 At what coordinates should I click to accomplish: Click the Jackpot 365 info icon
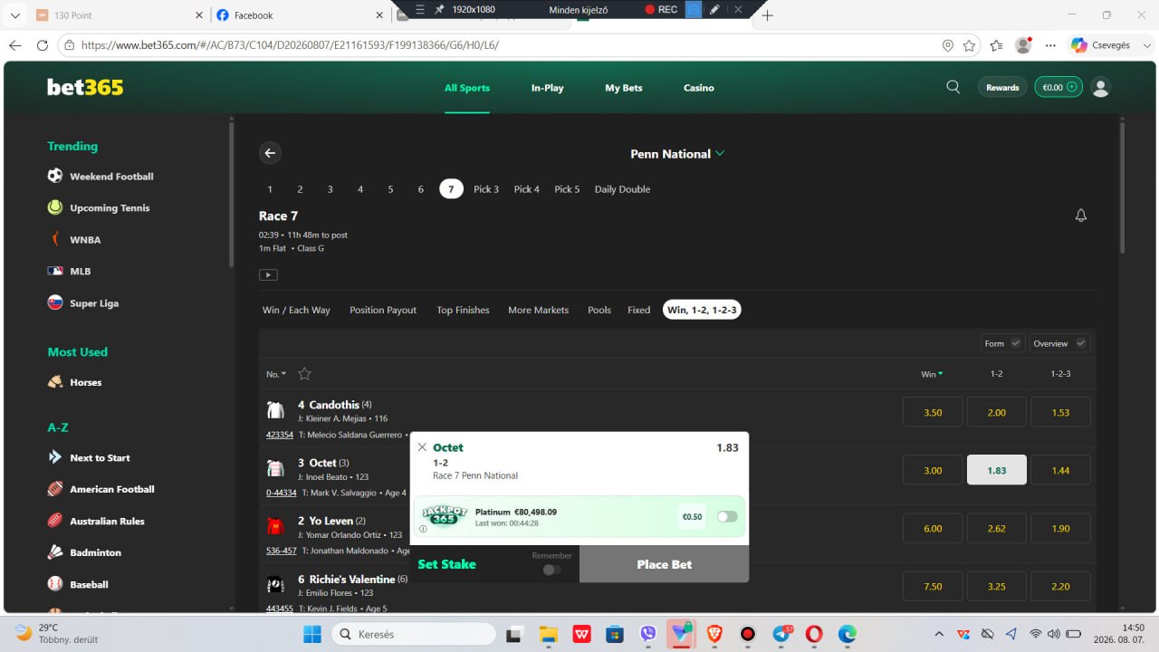(423, 529)
